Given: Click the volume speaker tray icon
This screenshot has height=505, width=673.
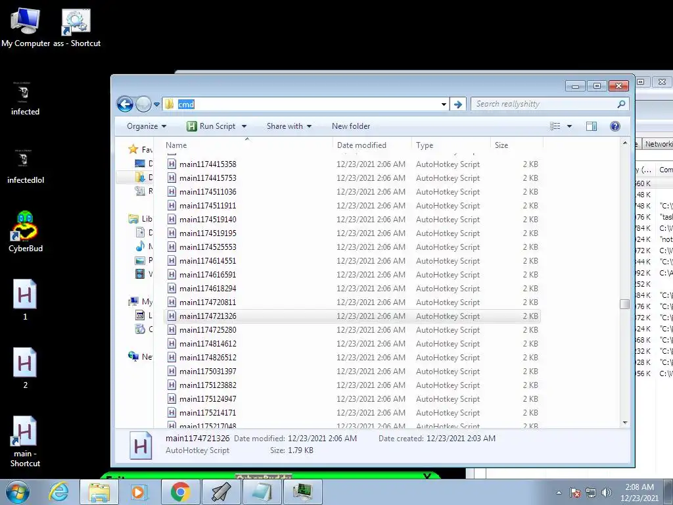Looking at the screenshot, I should [607, 492].
